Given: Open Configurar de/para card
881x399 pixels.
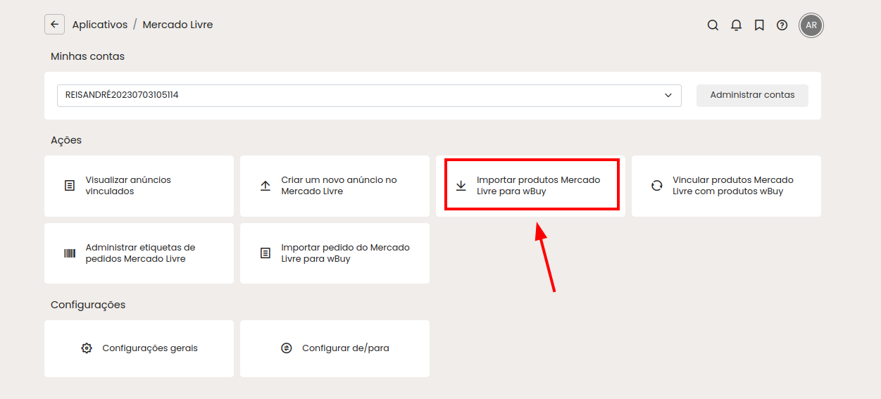Looking at the screenshot, I should 335,348.
